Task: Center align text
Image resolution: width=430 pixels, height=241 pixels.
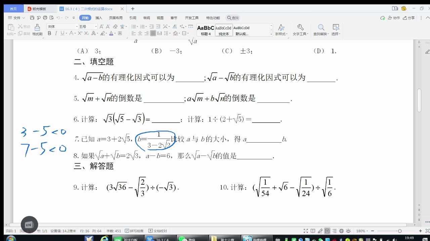Action: [140, 33]
